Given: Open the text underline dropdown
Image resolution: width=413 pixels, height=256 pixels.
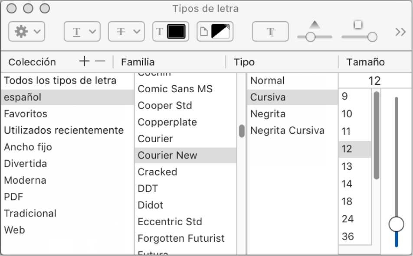Looking at the screenshot, I should [82, 32].
